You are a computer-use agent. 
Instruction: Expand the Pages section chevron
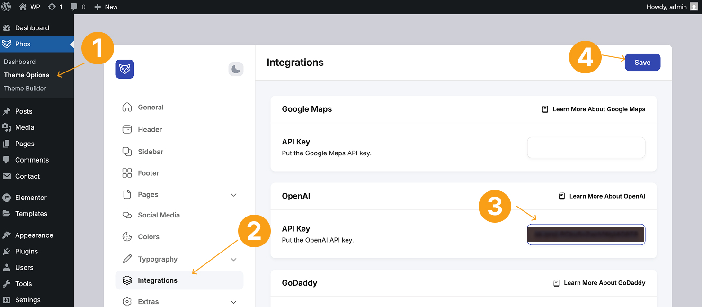coord(233,194)
